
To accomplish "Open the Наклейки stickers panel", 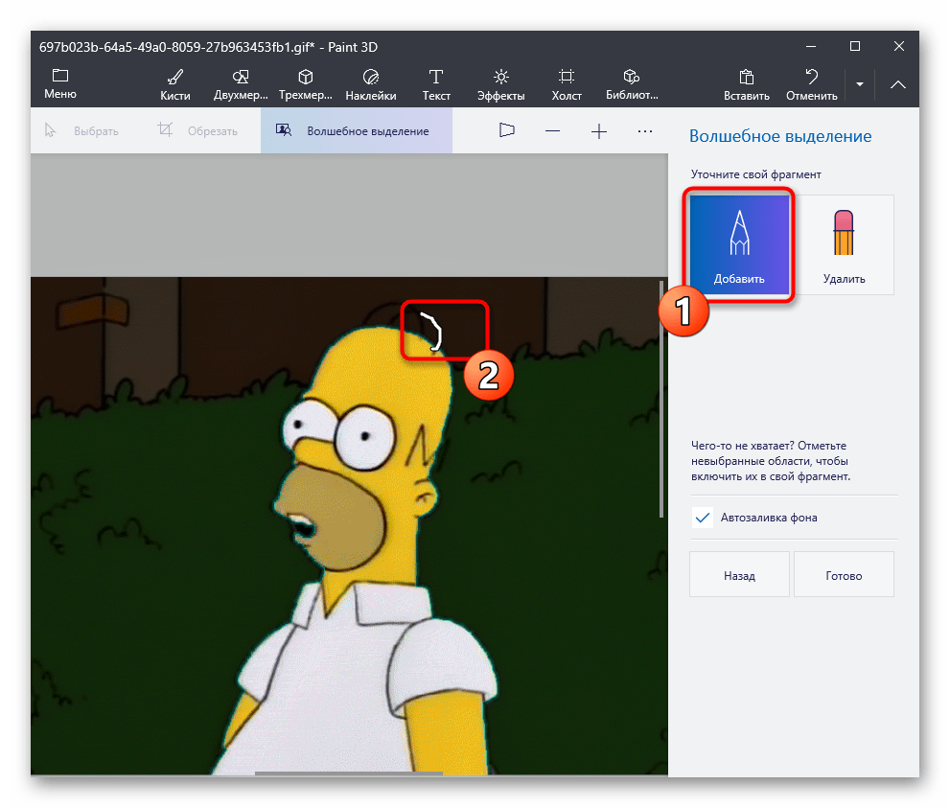I will (x=371, y=83).
